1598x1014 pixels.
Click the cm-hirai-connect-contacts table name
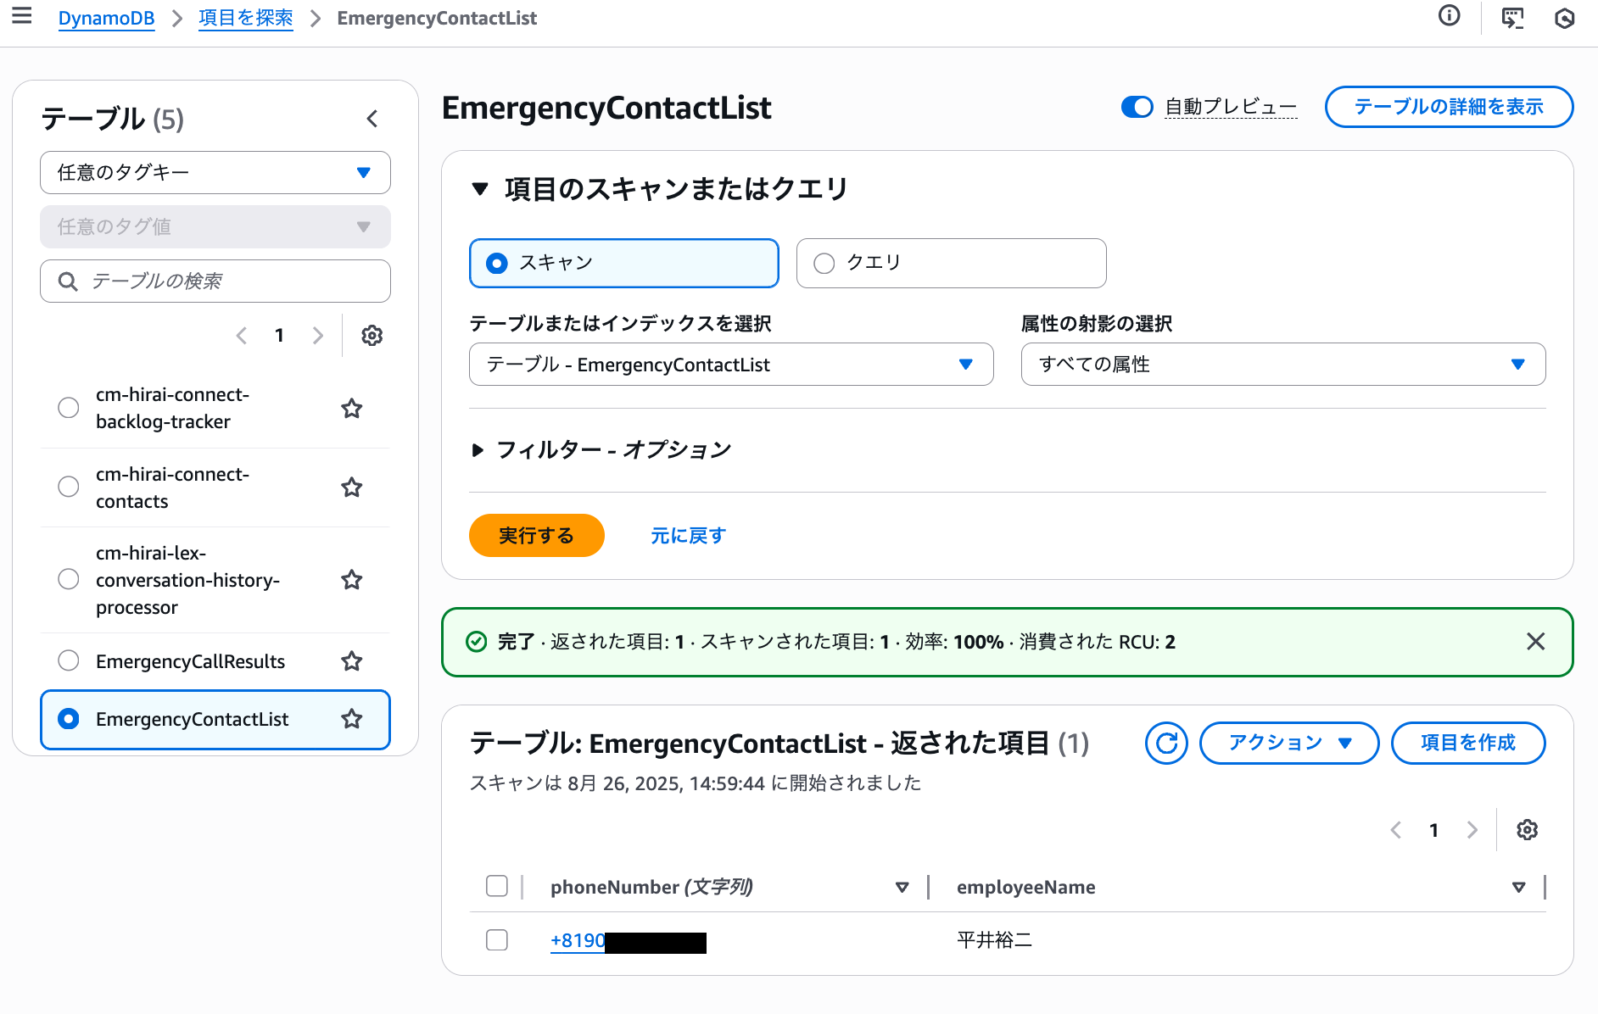pos(172,487)
